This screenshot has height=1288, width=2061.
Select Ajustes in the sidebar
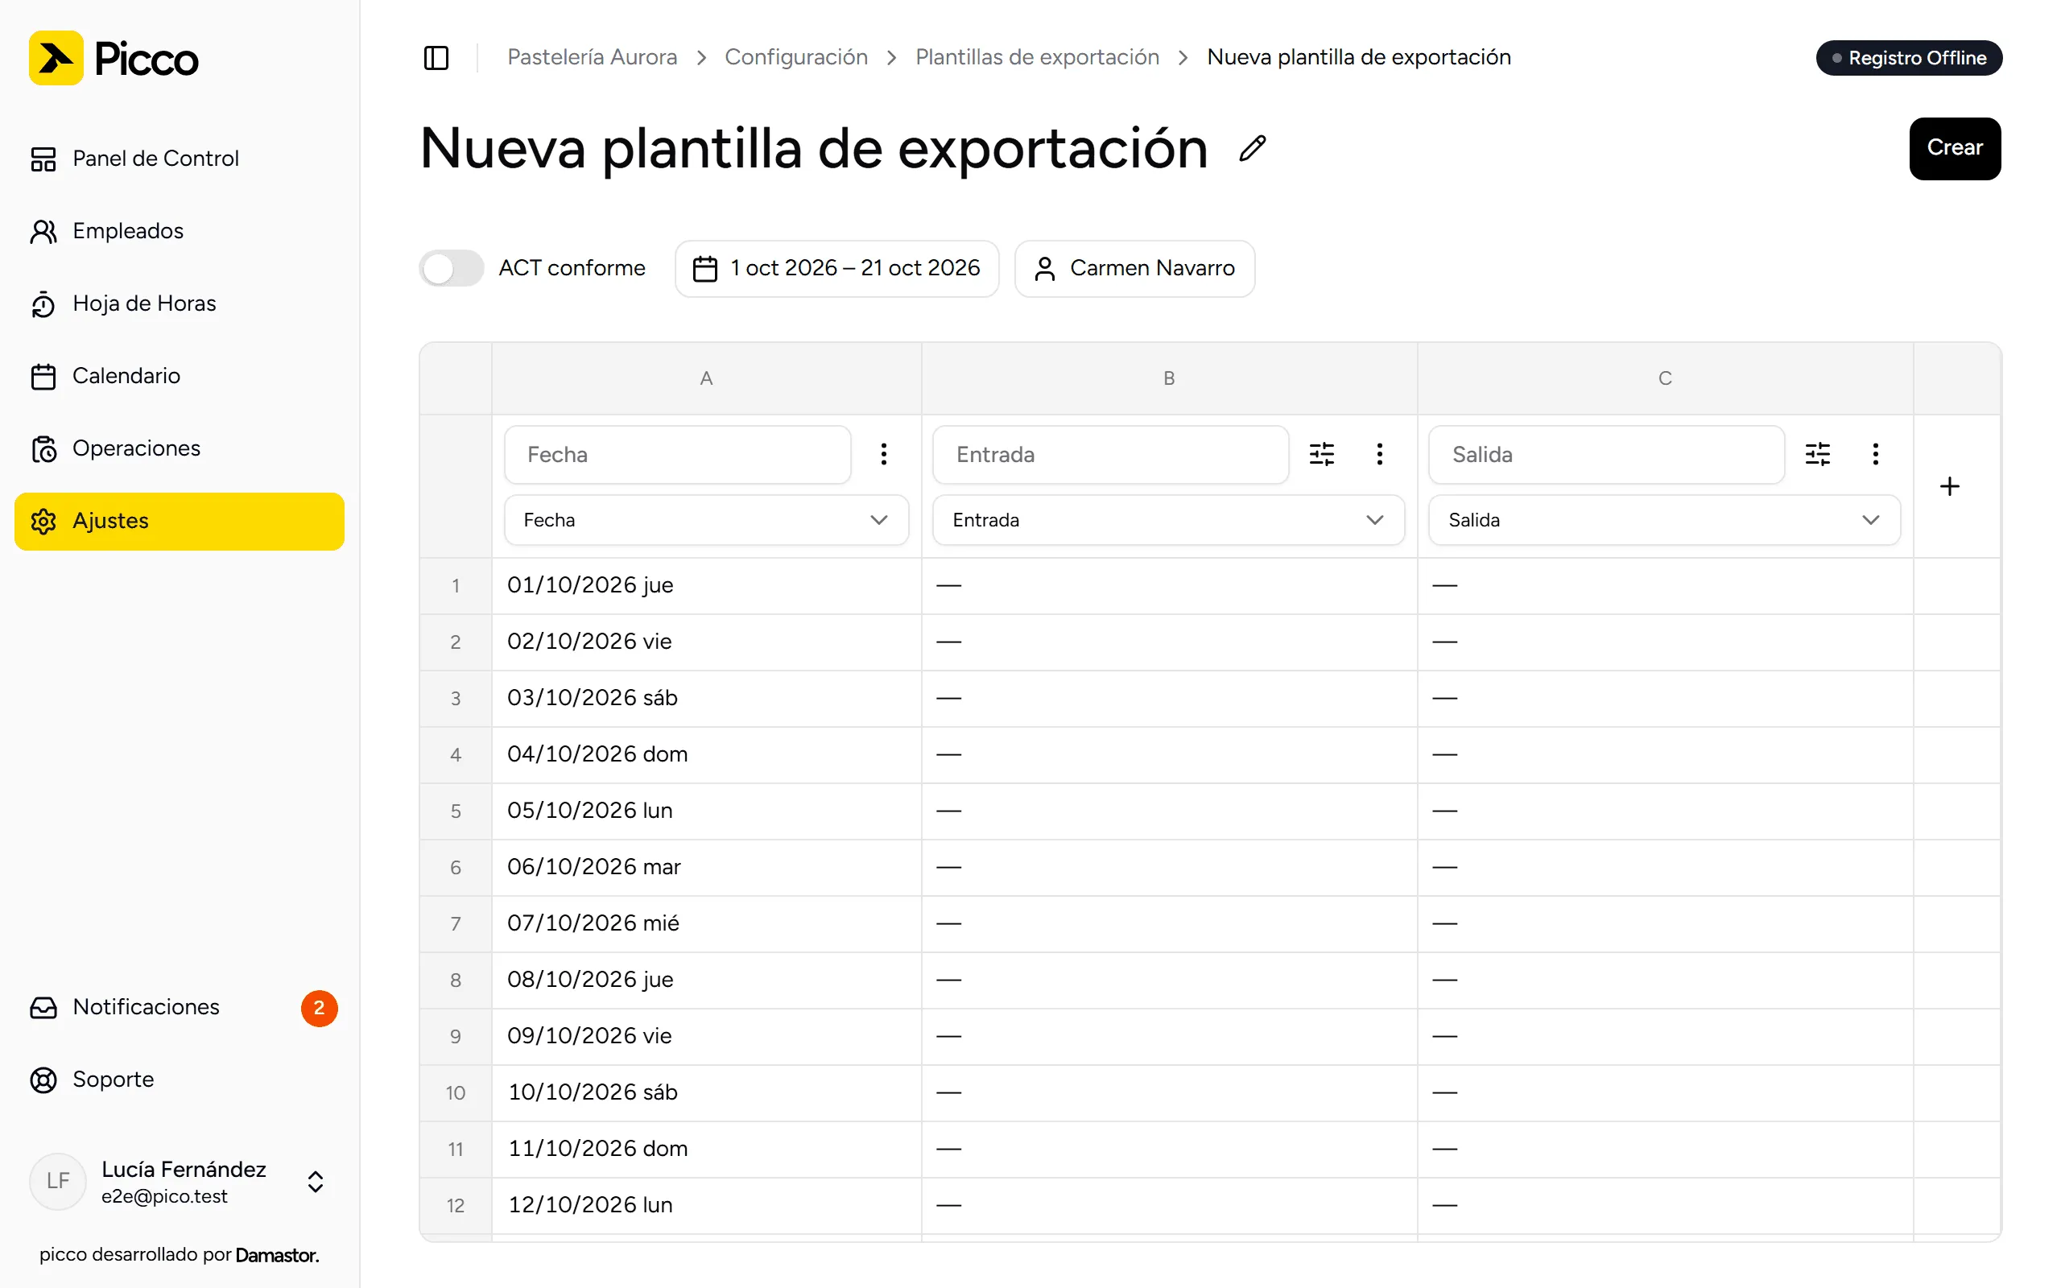(179, 522)
